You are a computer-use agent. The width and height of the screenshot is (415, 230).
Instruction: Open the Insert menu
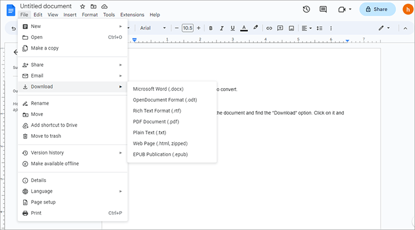(70, 15)
